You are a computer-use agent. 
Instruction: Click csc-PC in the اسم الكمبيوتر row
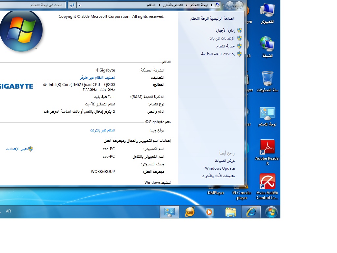(x=109, y=149)
